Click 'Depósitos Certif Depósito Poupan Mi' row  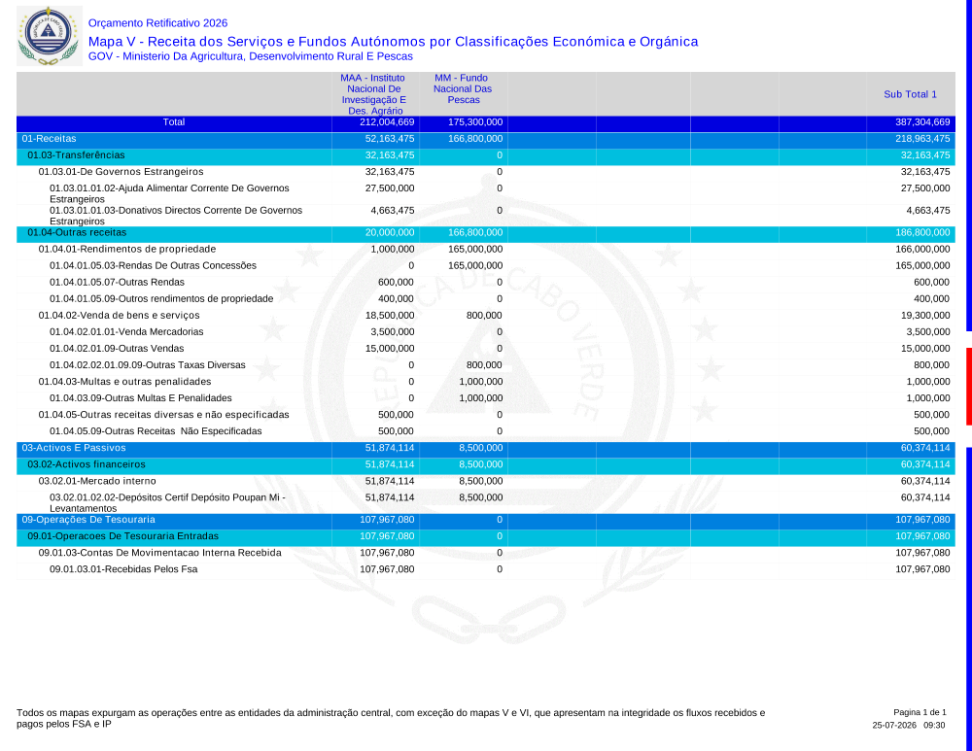[485, 502]
